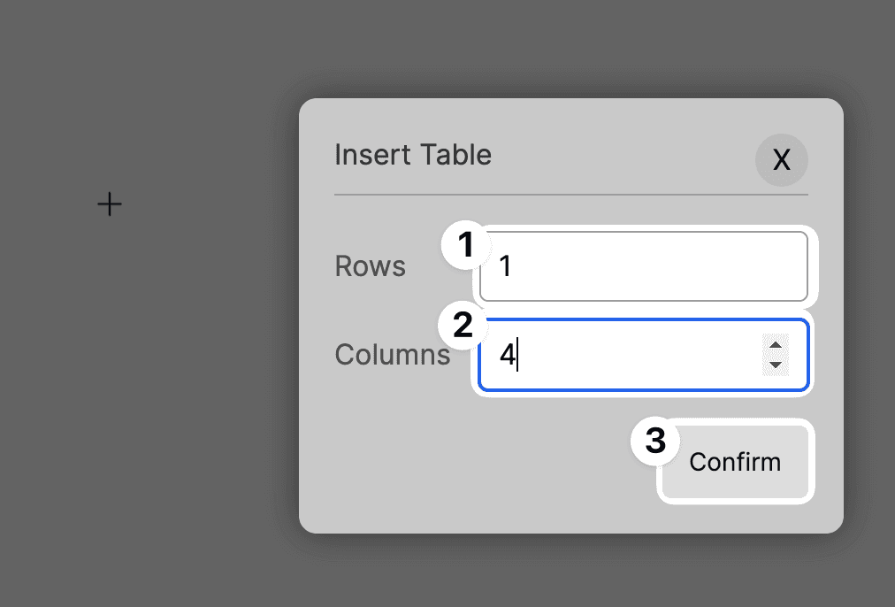Click the Insert Table dialog title

click(x=413, y=154)
